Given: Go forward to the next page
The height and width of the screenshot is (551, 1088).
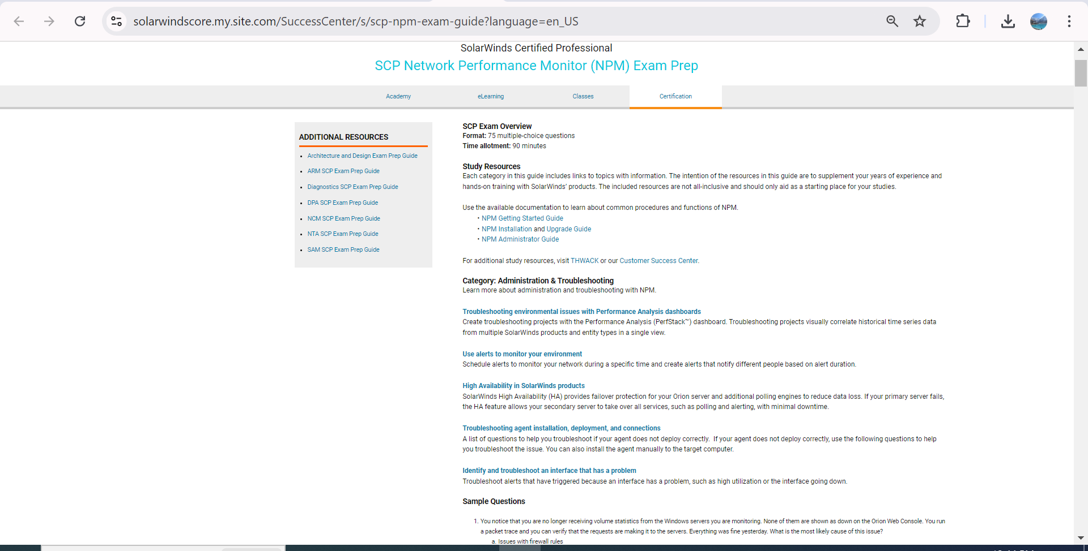Looking at the screenshot, I should click(x=49, y=21).
